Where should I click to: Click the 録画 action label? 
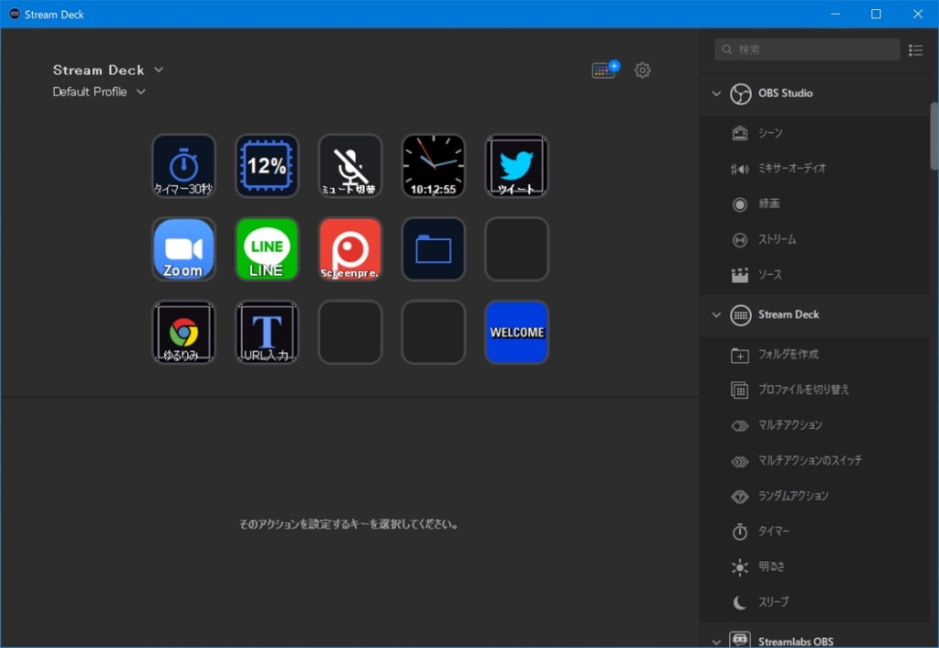[769, 204]
